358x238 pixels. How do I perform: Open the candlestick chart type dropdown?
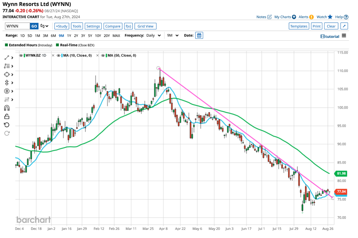pyautogui.click(x=45, y=26)
